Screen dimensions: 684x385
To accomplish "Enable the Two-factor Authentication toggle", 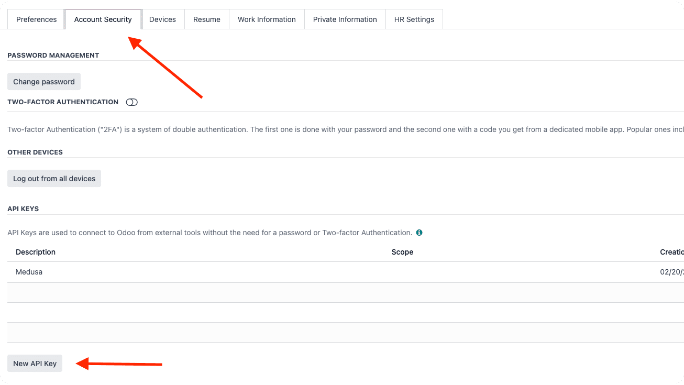I will click(131, 102).
